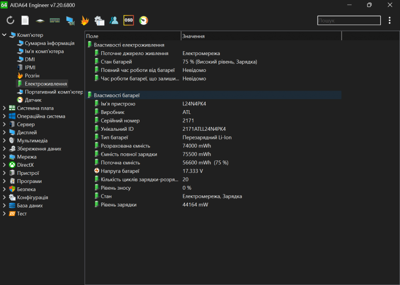This screenshot has height=285, width=400.
Task: Collapse the Комп'ютер tree node
Action: [x=4, y=35]
